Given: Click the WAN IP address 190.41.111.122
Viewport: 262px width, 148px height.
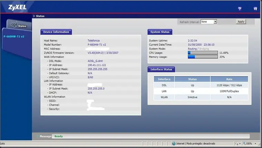Looking at the screenshot, I should (97, 65).
